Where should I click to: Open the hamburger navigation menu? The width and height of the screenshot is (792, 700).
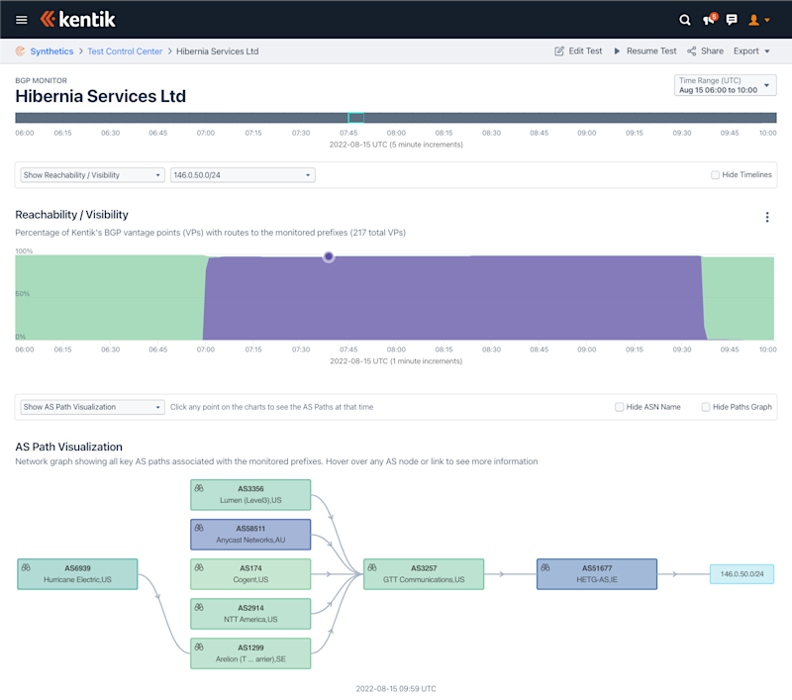coord(21,20)
